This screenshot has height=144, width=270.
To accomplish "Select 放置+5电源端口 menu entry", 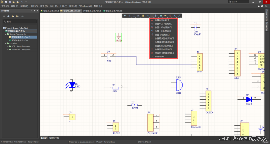I will click(x=163, y=31).
